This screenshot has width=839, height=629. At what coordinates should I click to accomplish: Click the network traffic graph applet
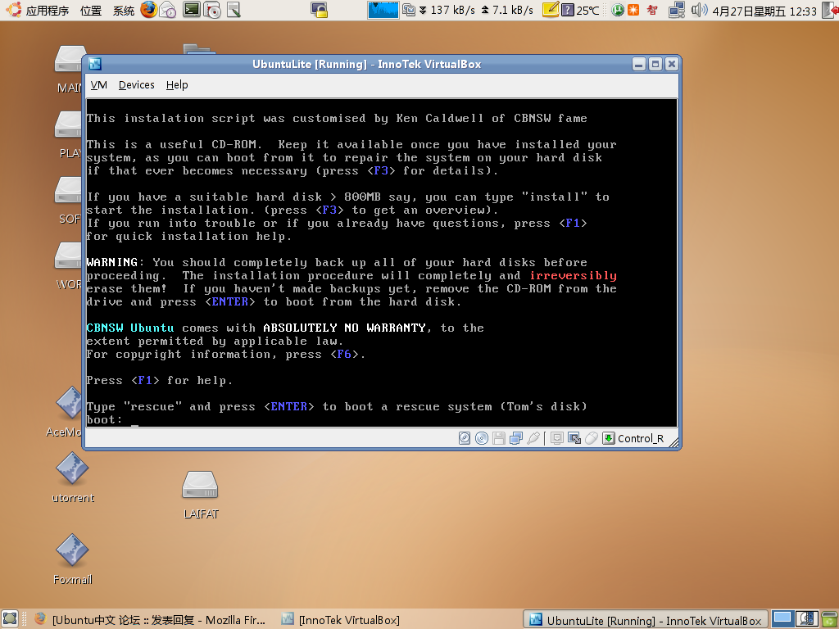383,10
